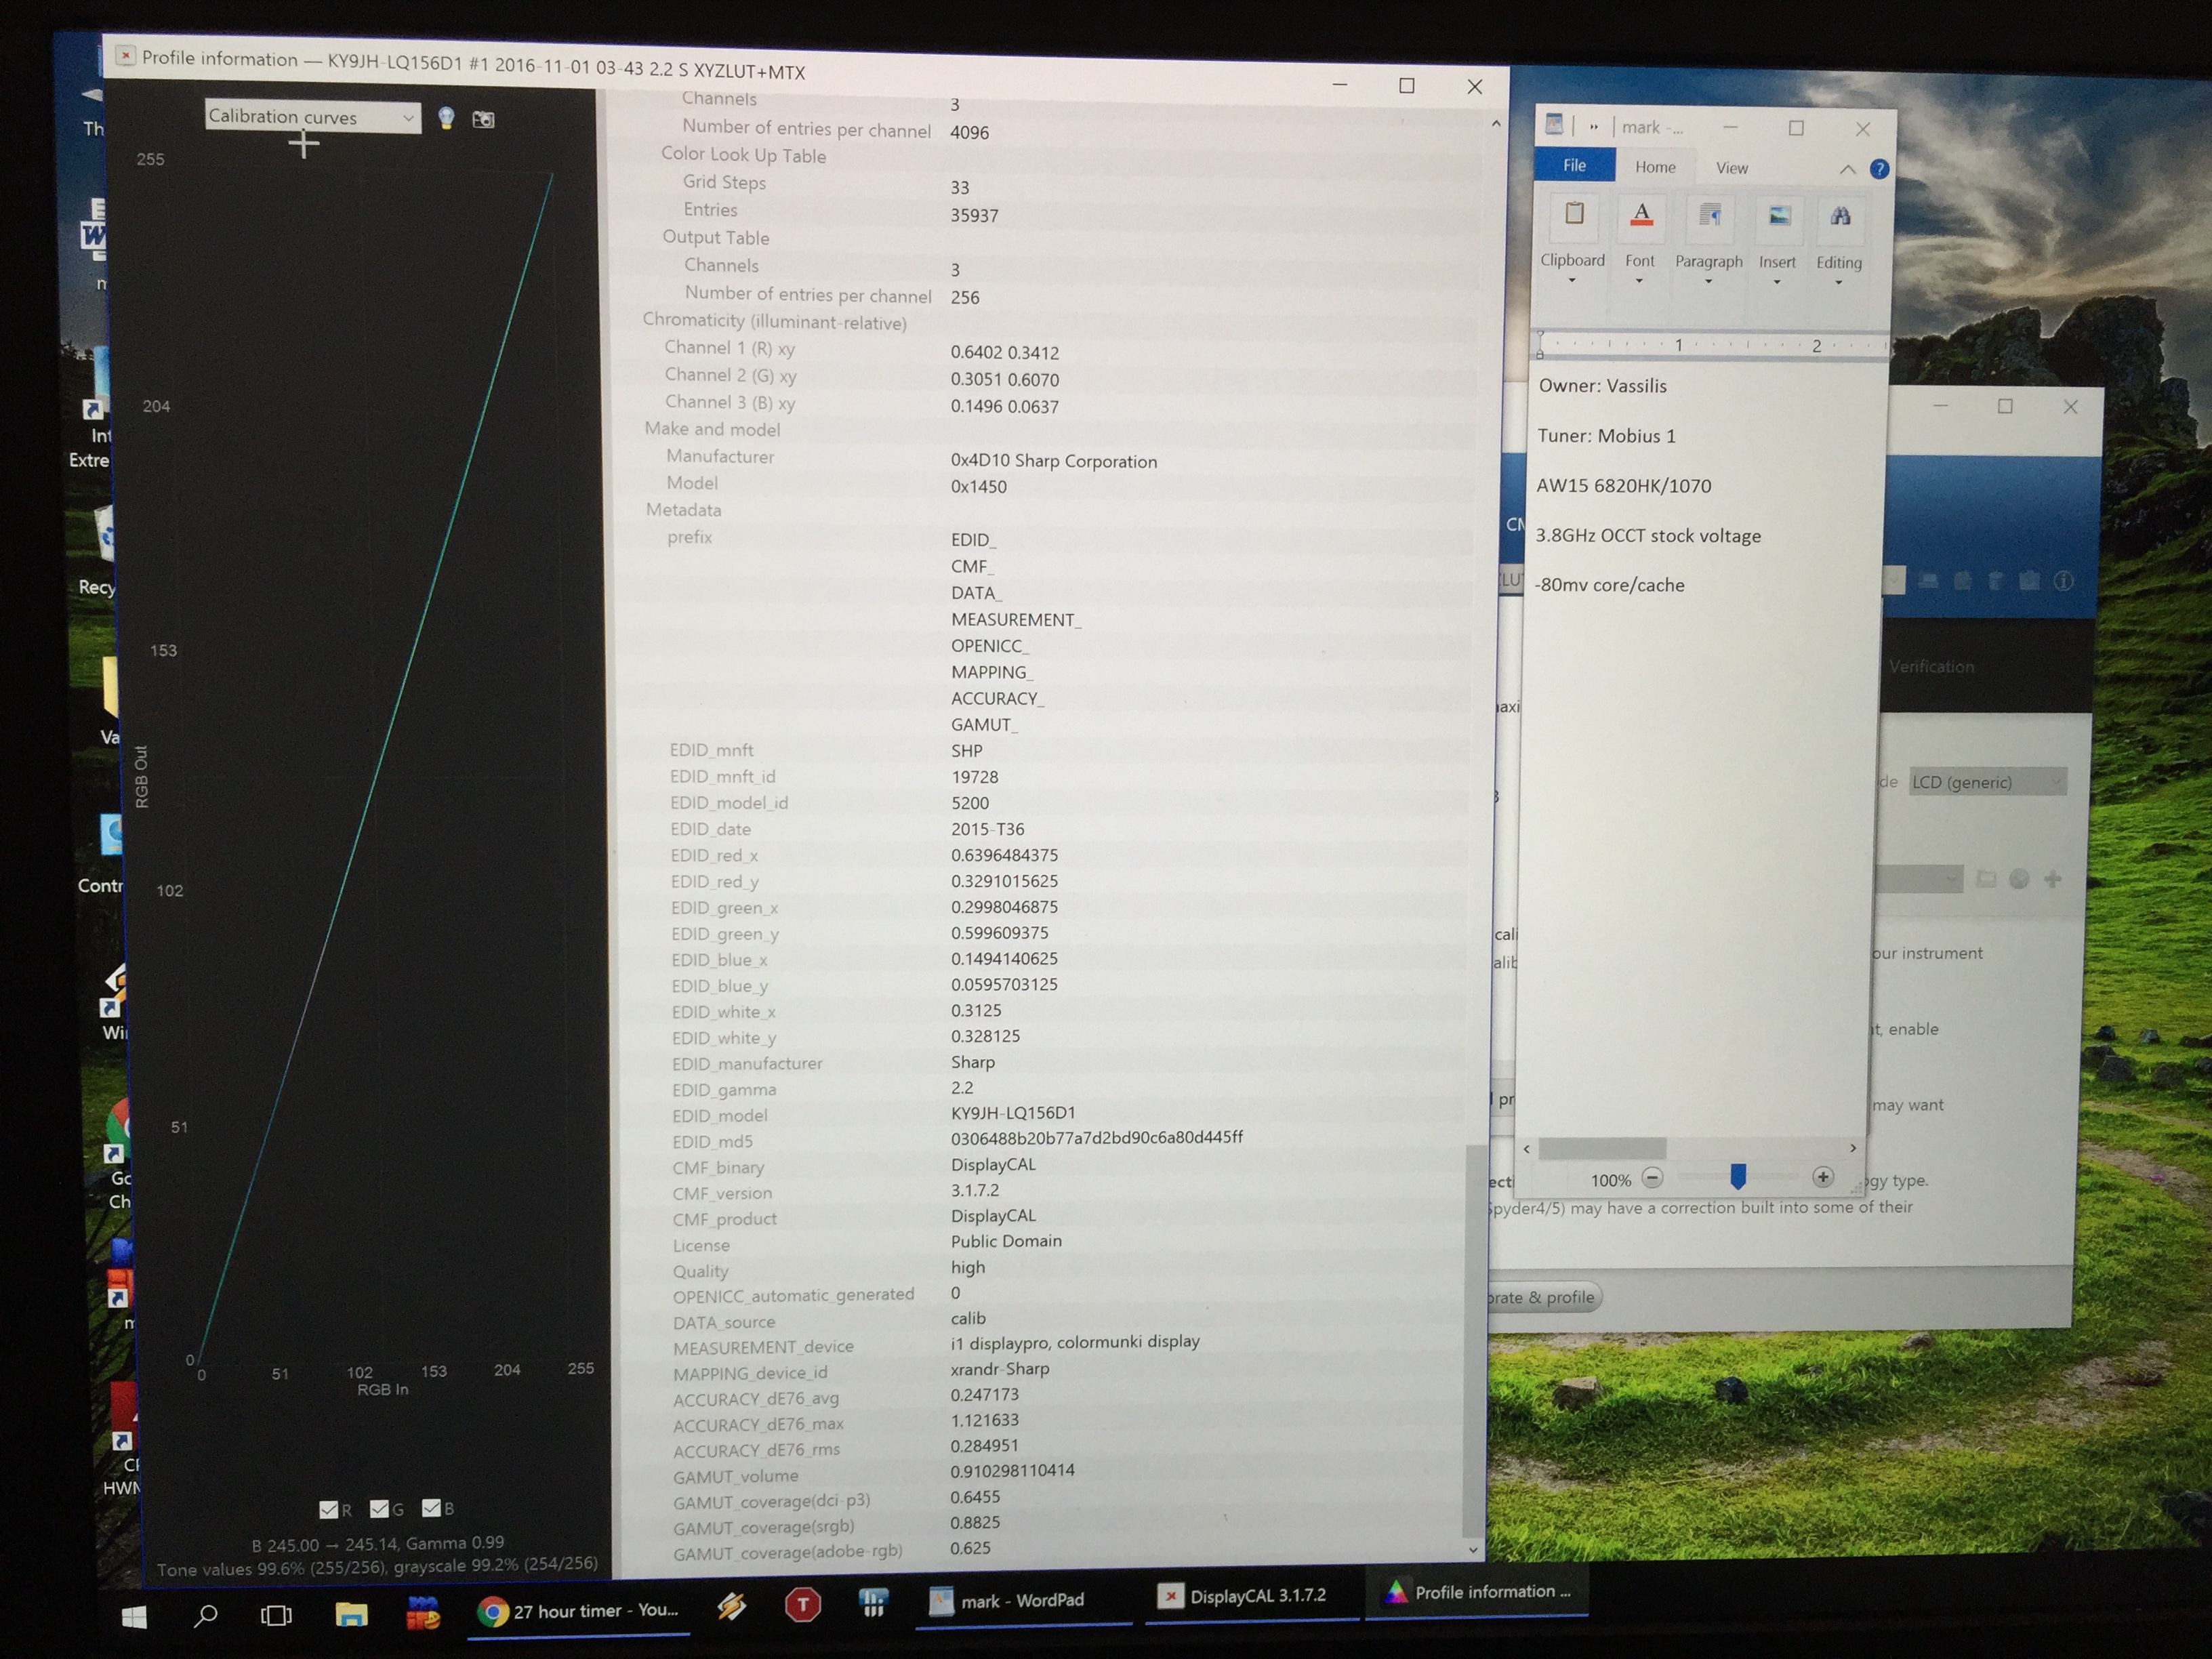Switch to the Verification tab in DisplayCAL

pos(1931,667)
